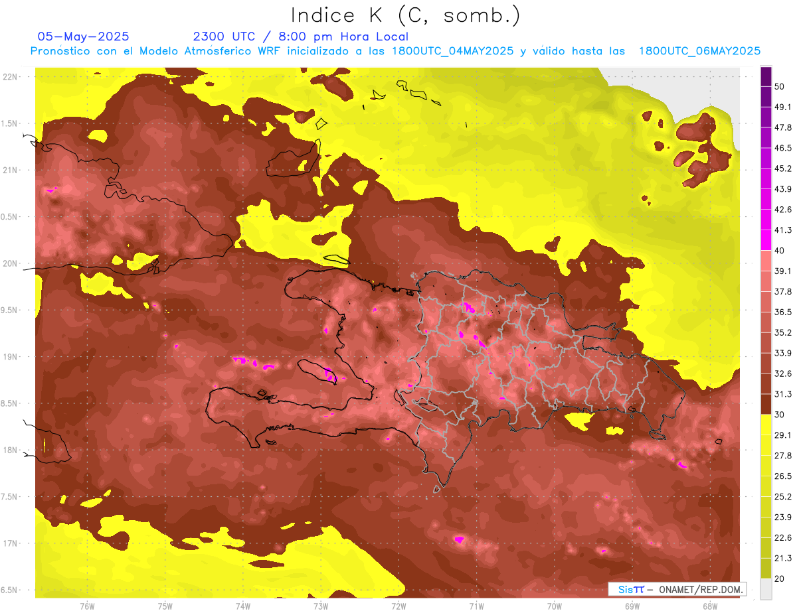
Task: Click the "29.1" colorbar label
Action: pos(783,435)
